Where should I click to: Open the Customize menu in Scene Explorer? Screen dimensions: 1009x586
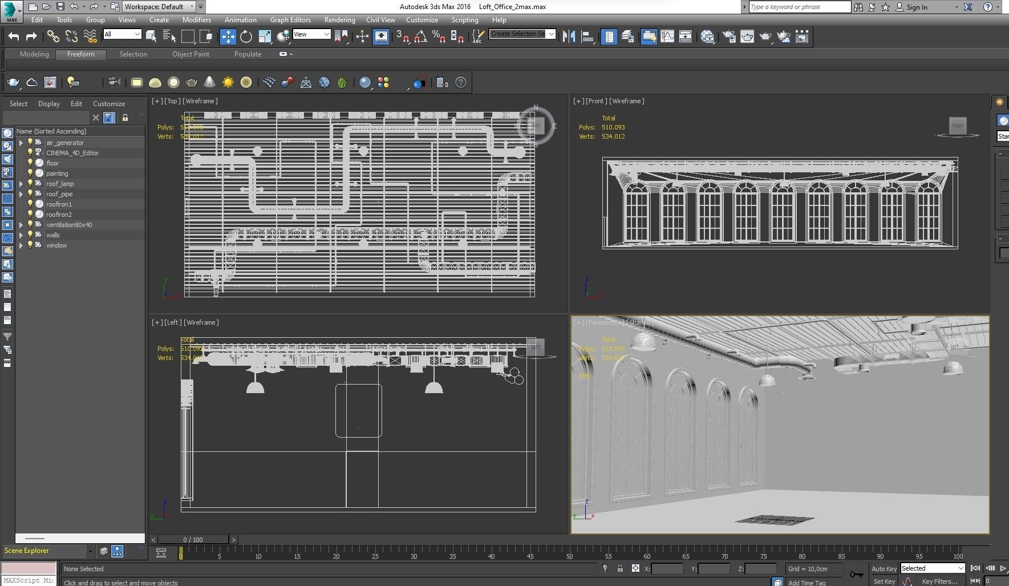(108, 104)
